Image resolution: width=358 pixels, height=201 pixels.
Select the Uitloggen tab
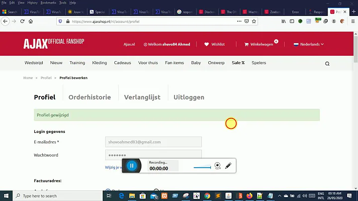coord(189,97)
